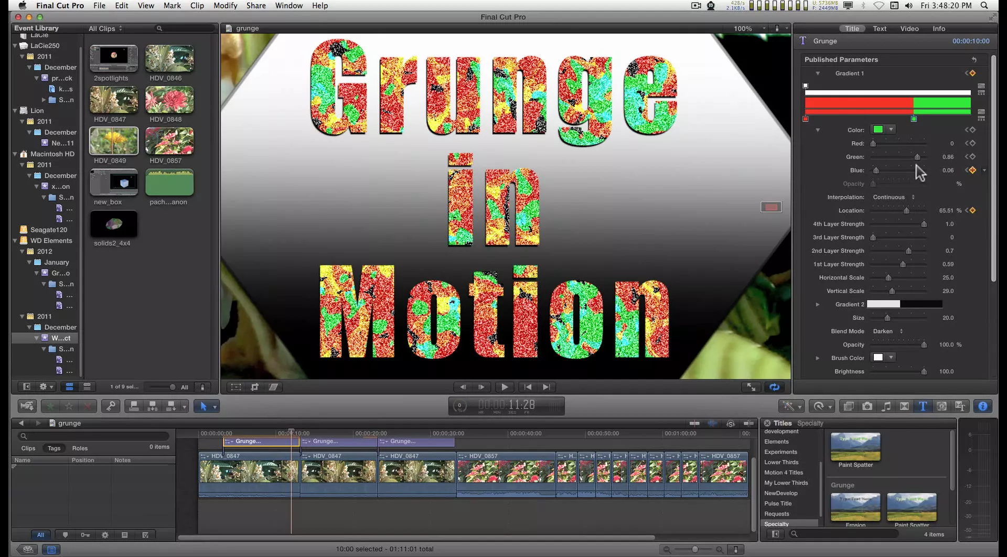Open the Project Library film reel button
This screenshot has height=557, width=1007.
[28, 550]
